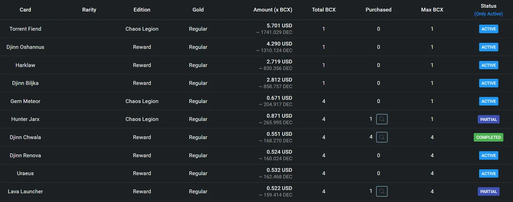This screenshot has height=202, width=513.
Task: Select the Gem Meteor card name
Action: [x=25, y=101]
